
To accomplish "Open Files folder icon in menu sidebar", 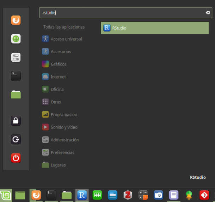I will pos(16,94).
